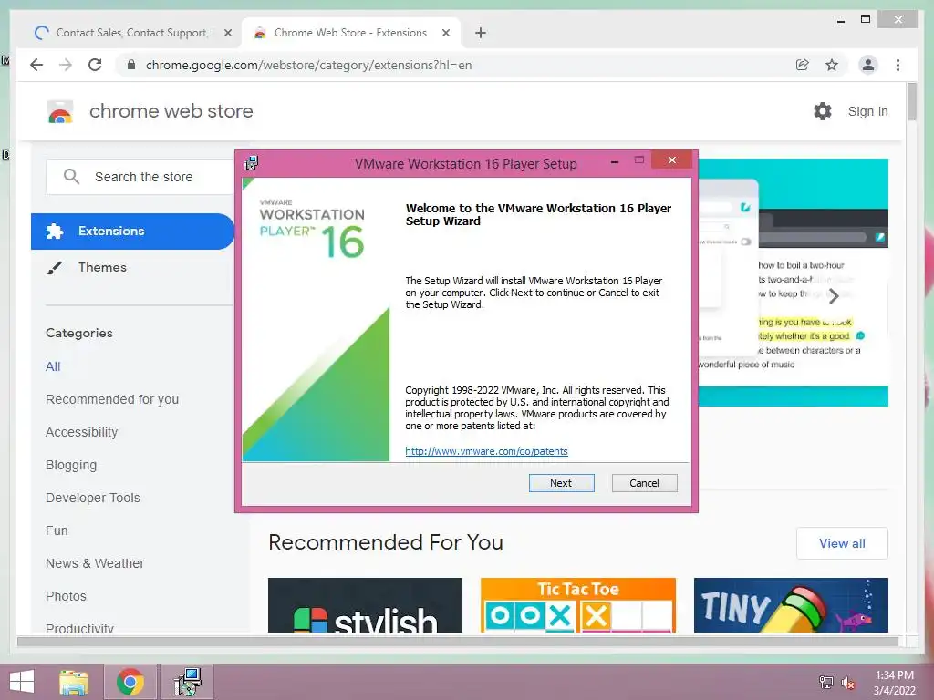The height and width of the screenshot is (700, 934).
Task: Choose Recommended for you category
Action: (x=112, y=399)
